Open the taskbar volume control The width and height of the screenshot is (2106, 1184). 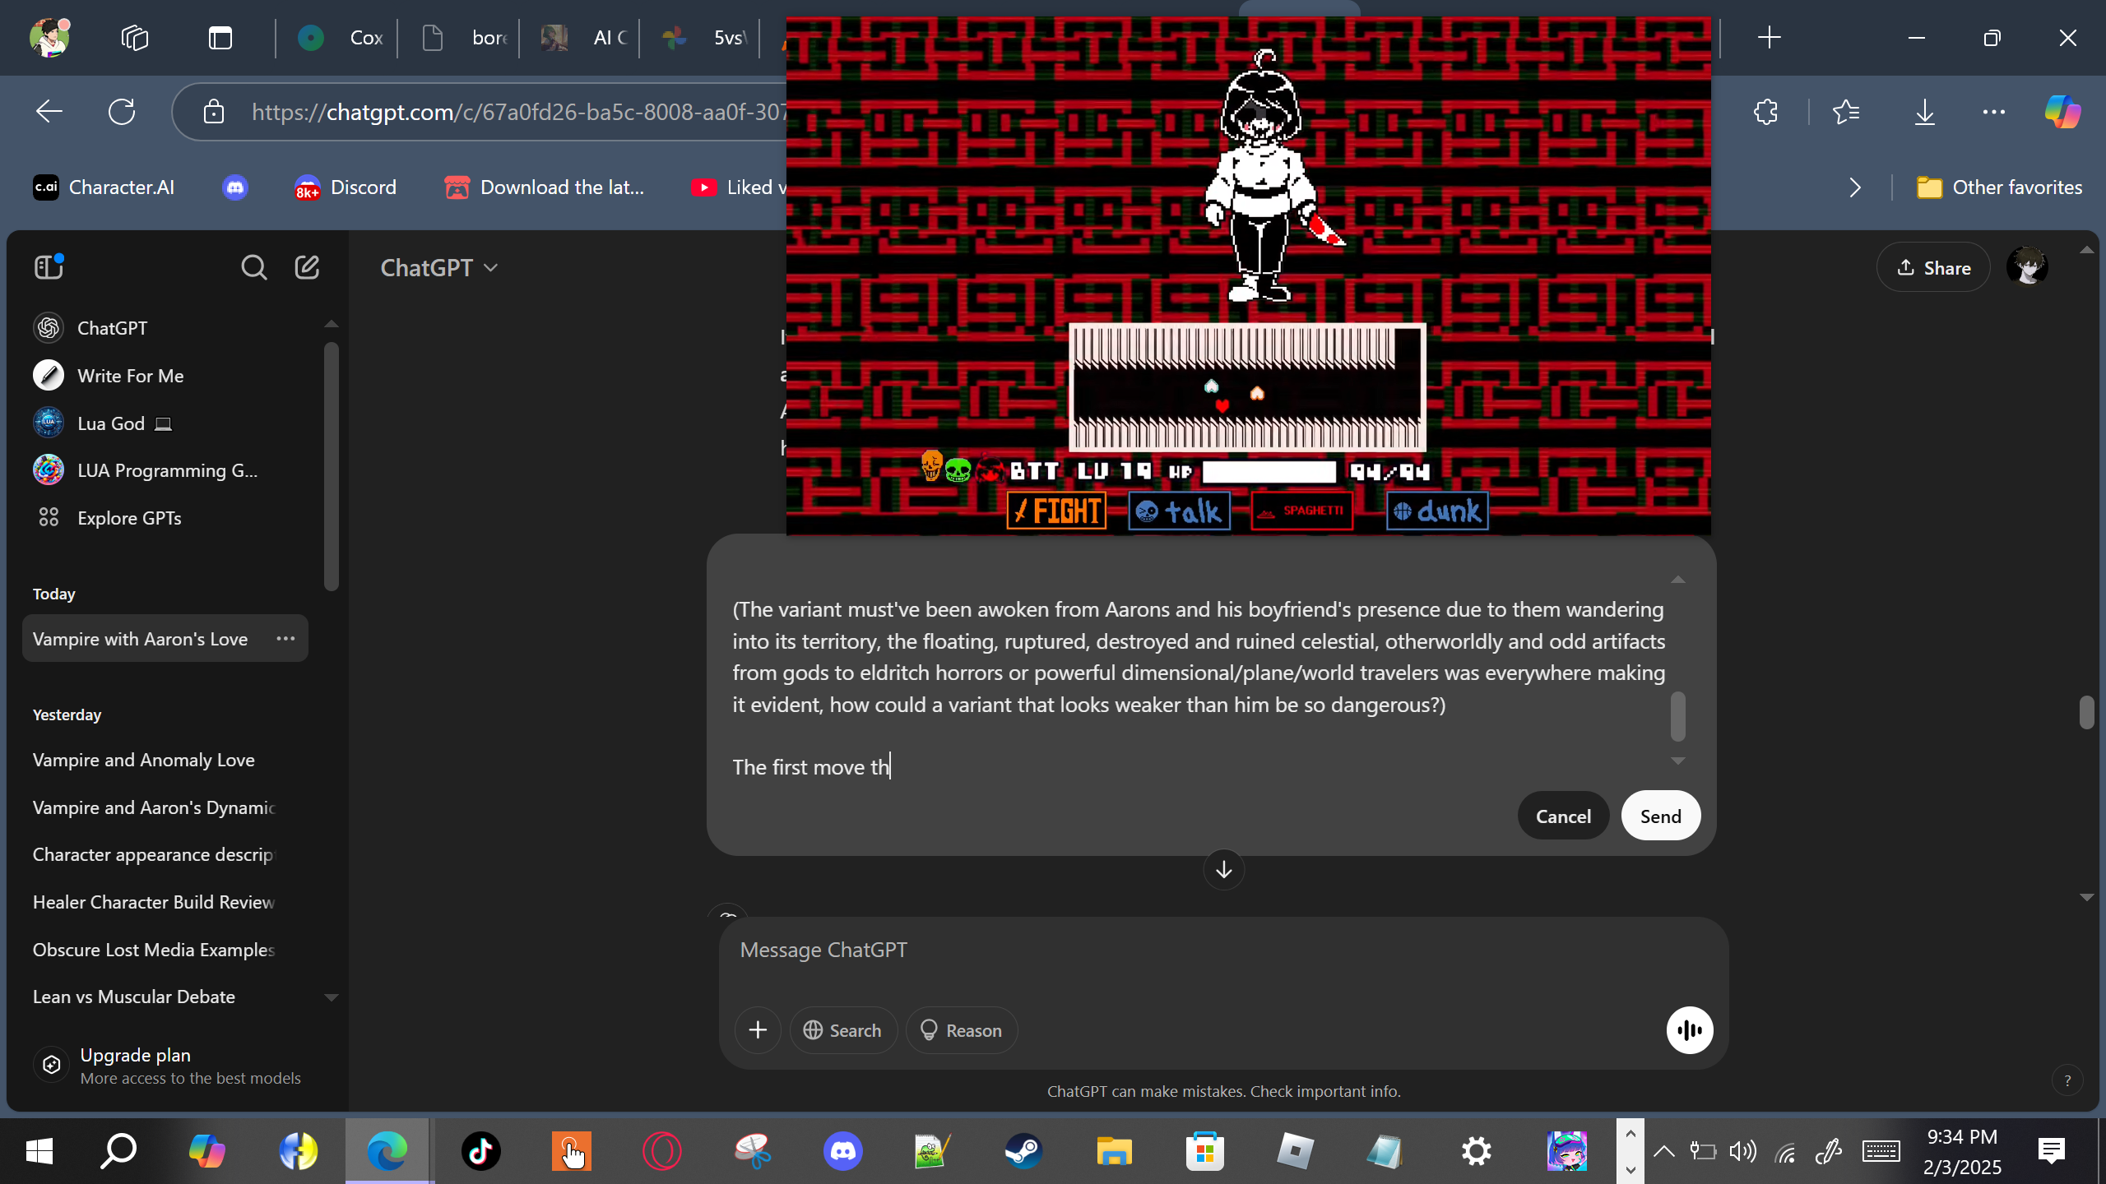click(x=1742, y=1151)
